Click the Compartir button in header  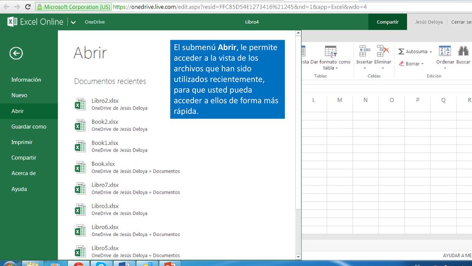click(x=387, y=22)
